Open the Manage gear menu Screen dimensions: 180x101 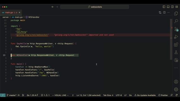[x=176, y=89]
